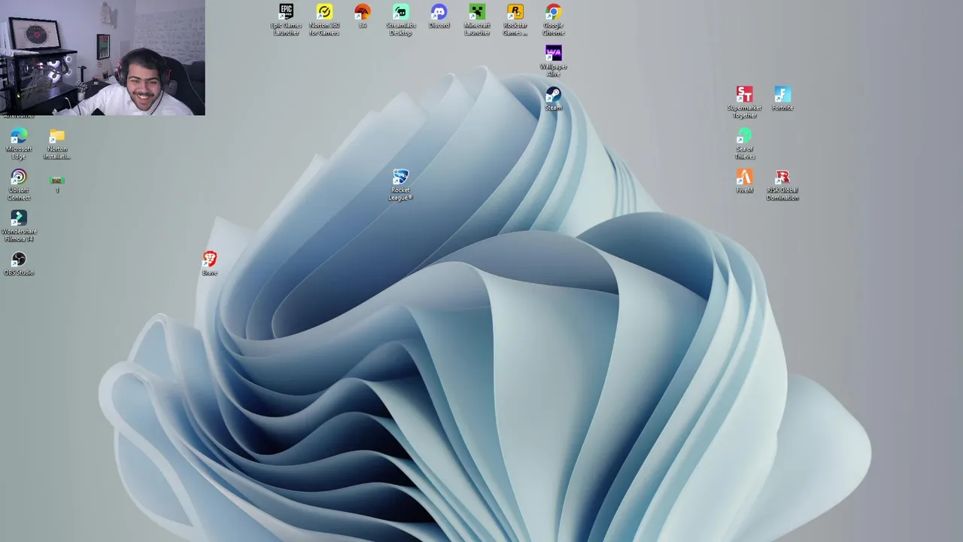Click the webcam overlay video

(102, 58)
